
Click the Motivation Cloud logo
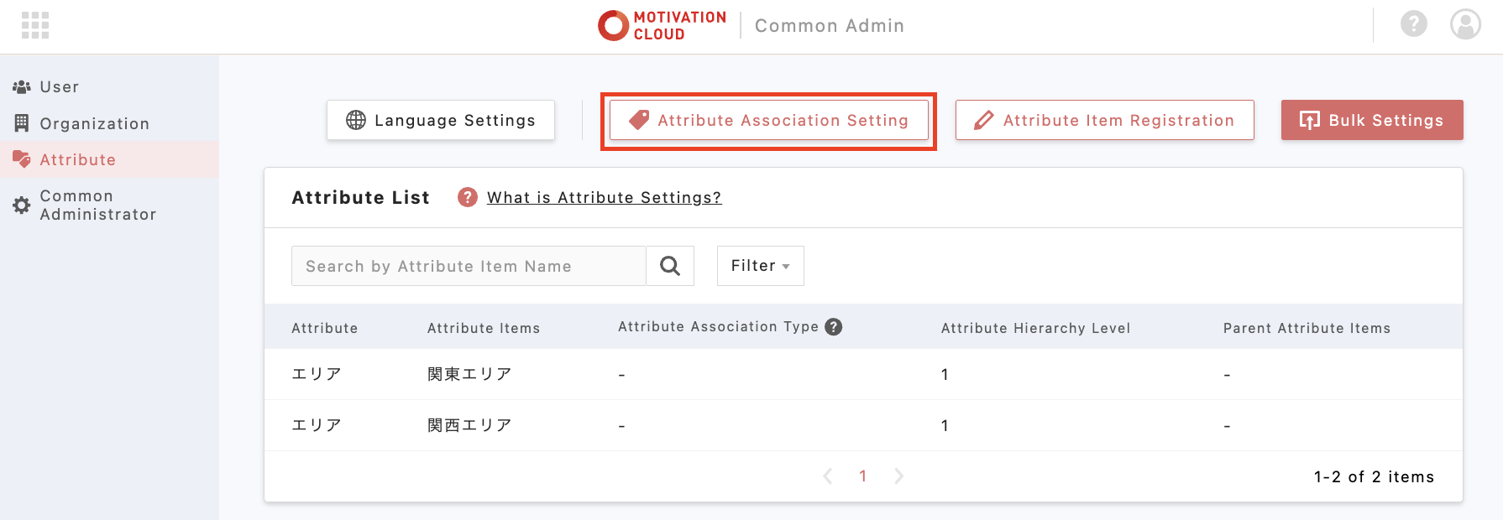coord(662,25)
